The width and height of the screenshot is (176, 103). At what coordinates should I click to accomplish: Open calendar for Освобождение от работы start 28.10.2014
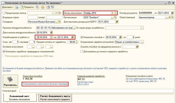(x=51, y=37)
